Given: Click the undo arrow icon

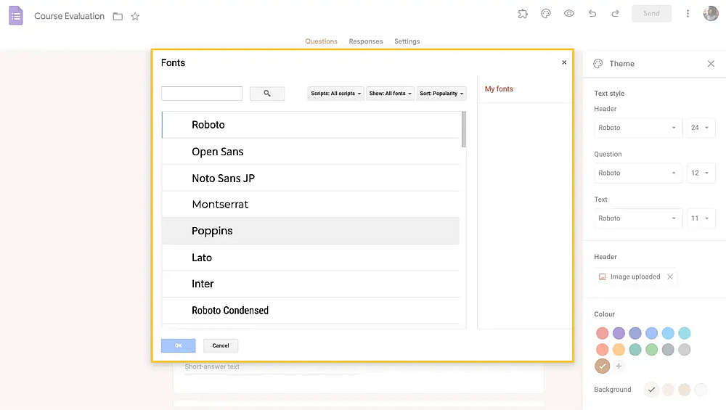Looking at the screenshot, I should click(592, 14).
